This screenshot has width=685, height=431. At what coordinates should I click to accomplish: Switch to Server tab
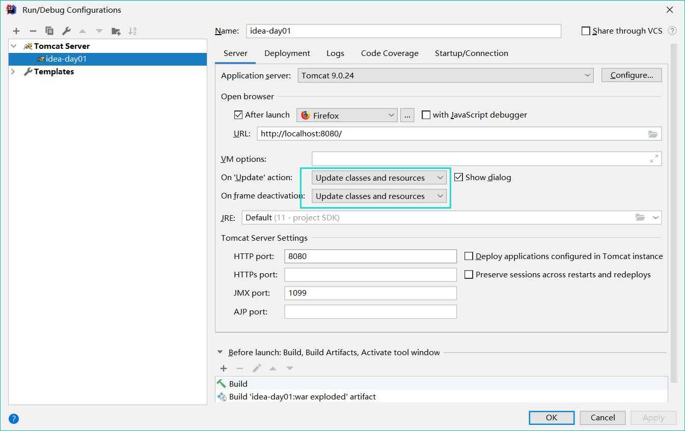click(235, 53)
